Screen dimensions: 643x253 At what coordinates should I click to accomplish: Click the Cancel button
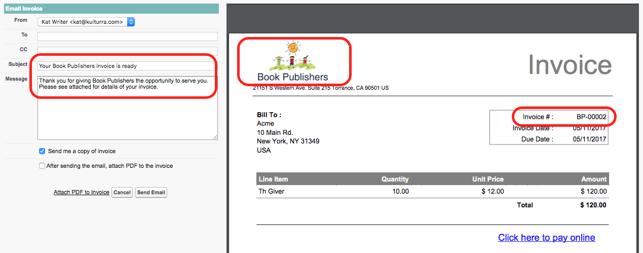pos(122,193)
